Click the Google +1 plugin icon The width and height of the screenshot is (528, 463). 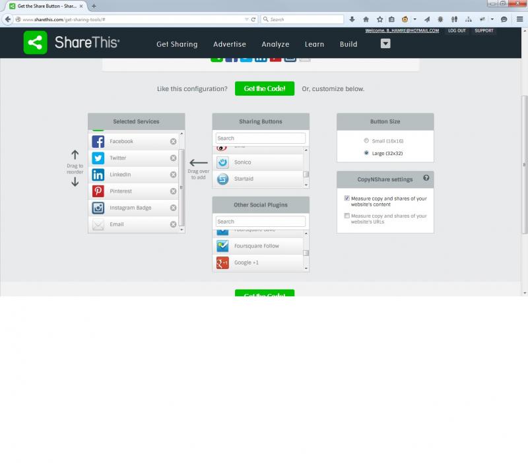222,262
